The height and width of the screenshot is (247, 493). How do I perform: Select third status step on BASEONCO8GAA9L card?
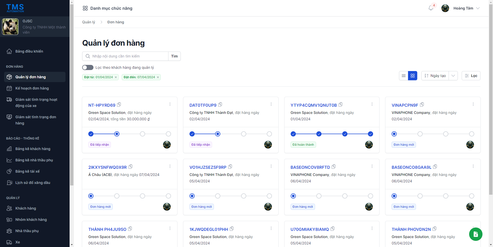pos(446,196)
